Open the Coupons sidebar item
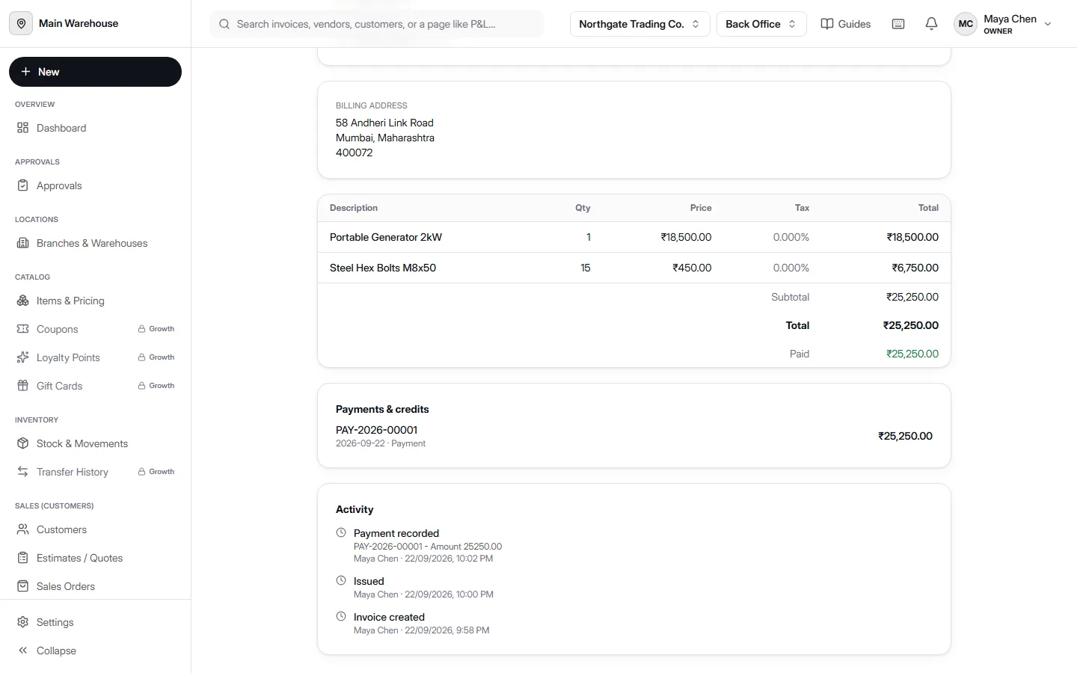Screen dimensions: 1077x673 coord(95,329)
